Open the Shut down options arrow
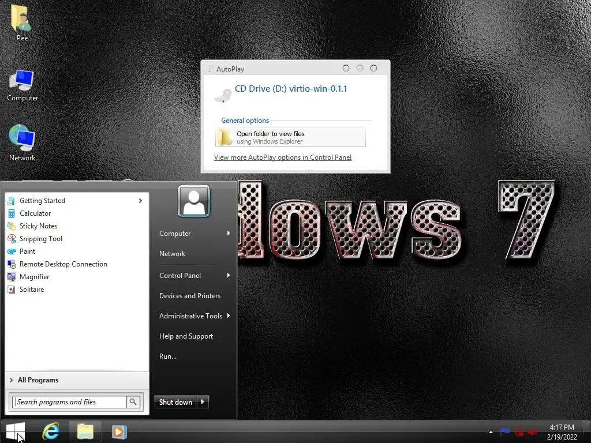Screen dimensions: 591x443 pos(203,402)
